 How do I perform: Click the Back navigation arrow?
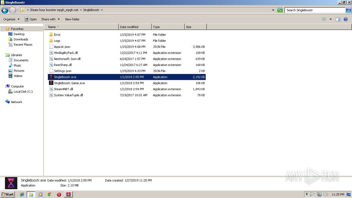point(5,10)
